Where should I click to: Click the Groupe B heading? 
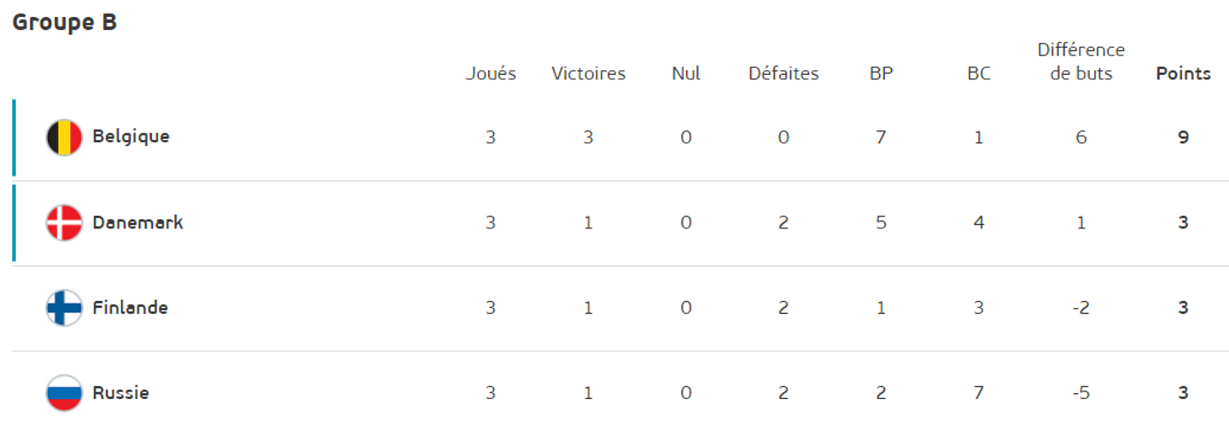pyautogui.click(x=64, y=23)
